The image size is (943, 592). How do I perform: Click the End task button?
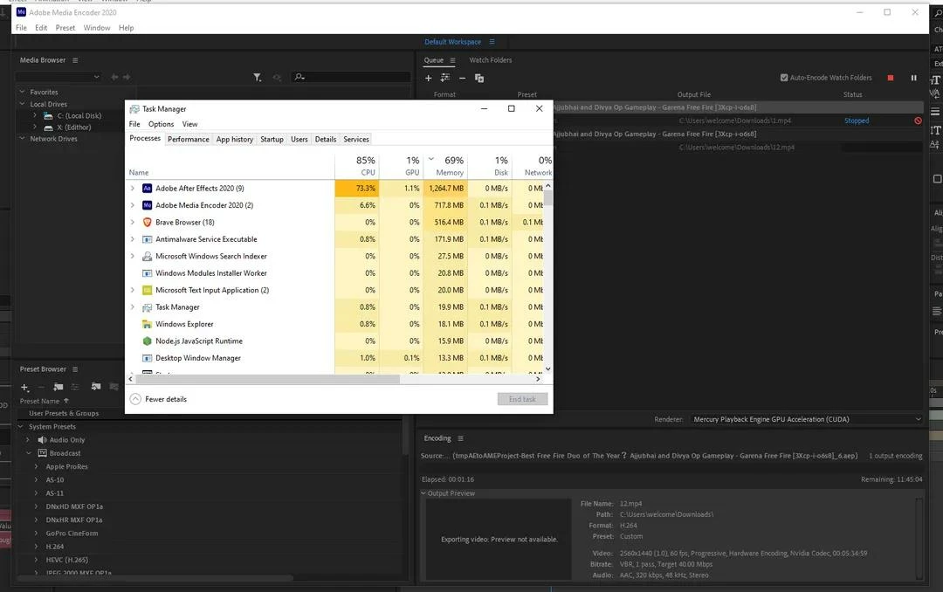pyautogui.click(x=522, y=399)
